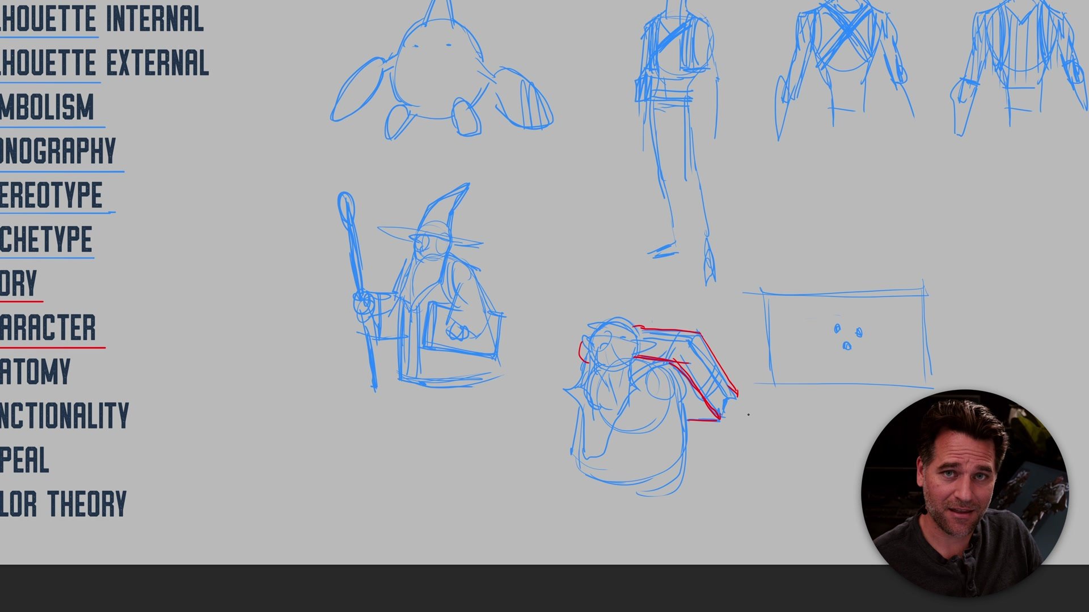Select the SYMBOLISM list item

click(x=47, y=107)
